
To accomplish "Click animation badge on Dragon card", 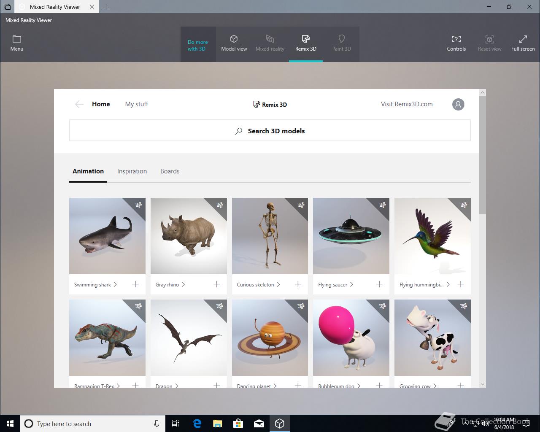I will click(x=219, y=307).
